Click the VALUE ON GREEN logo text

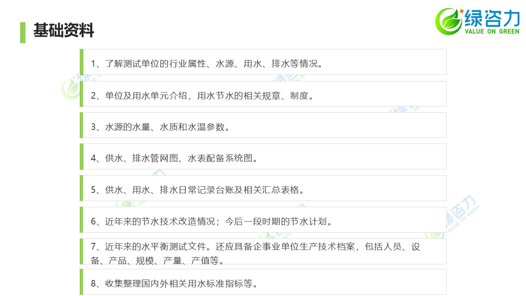[492, 32]
